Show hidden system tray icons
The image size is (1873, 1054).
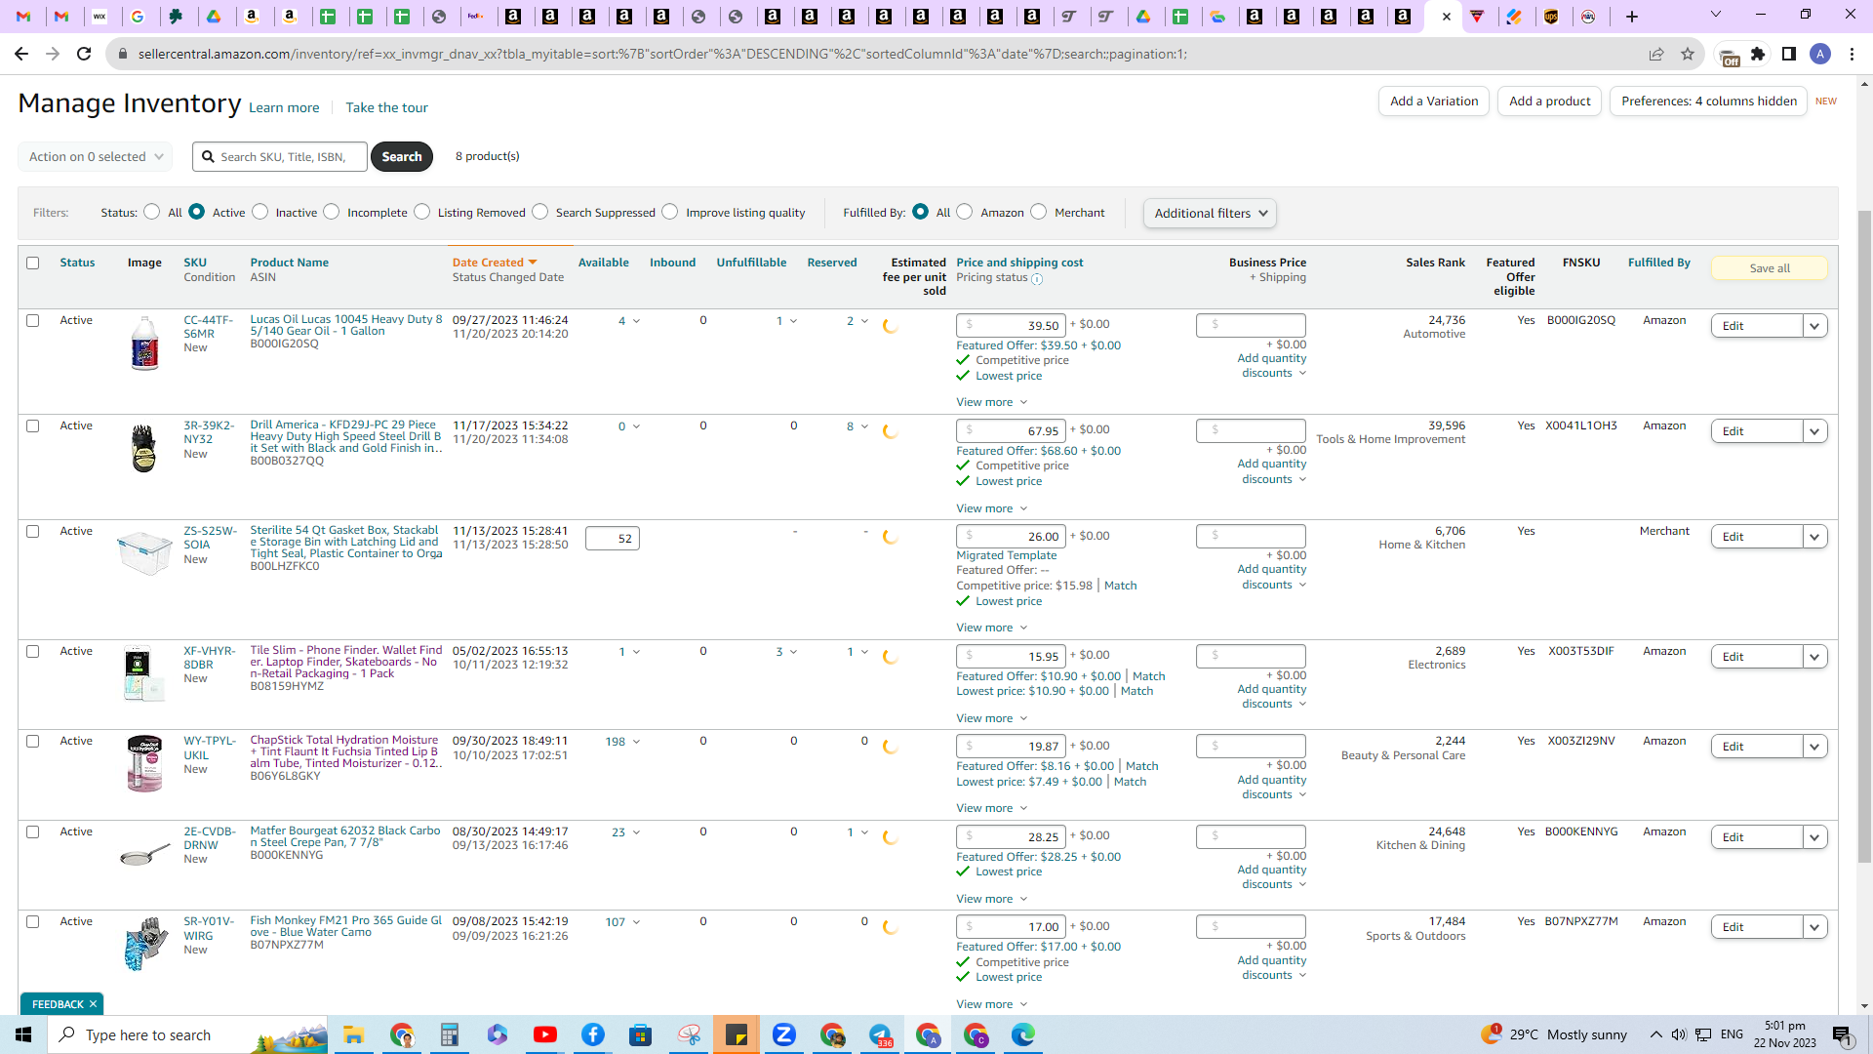tap(1655, 1034)
